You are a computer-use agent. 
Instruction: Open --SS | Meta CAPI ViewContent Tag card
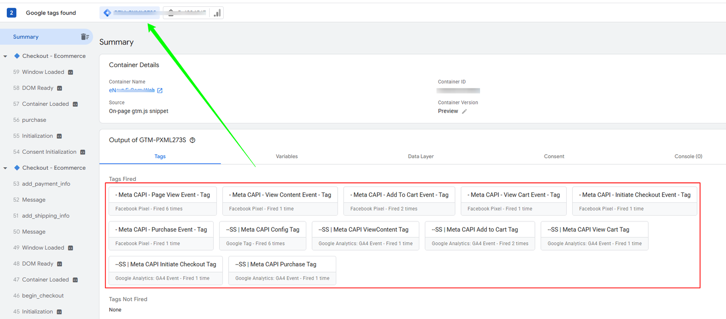coord(366,236)
